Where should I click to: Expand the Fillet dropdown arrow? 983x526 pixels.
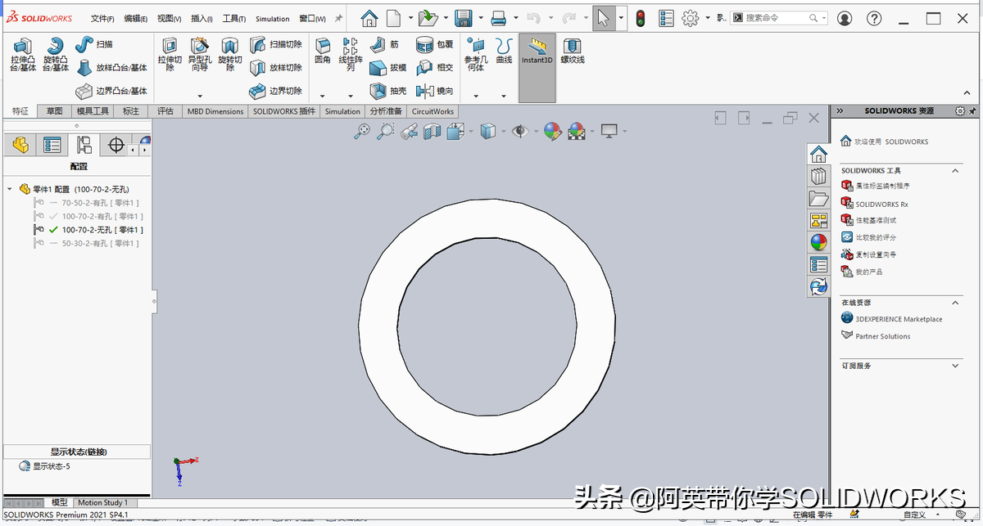click(x=323, y=95)
